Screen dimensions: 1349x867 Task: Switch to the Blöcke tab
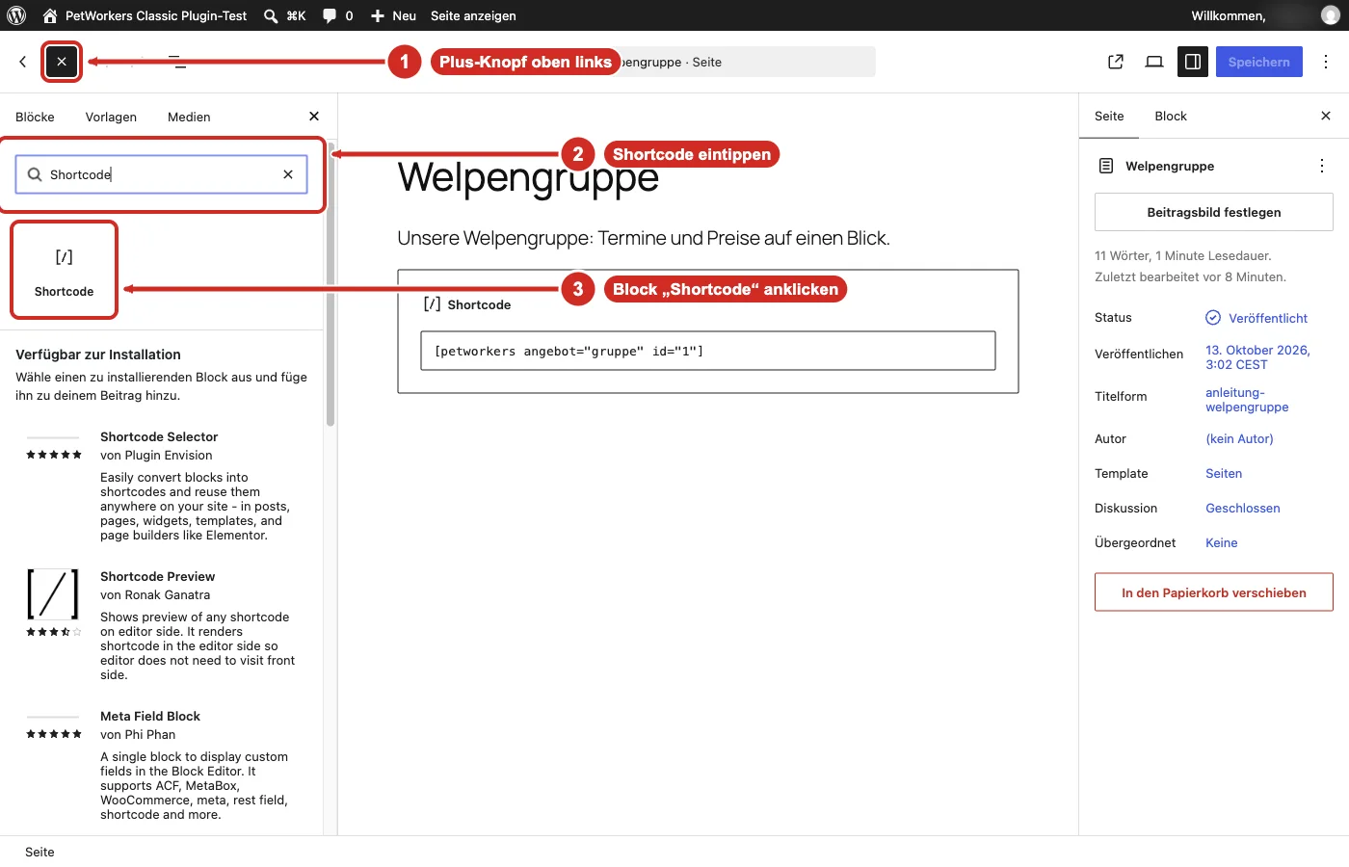[35, 117]
